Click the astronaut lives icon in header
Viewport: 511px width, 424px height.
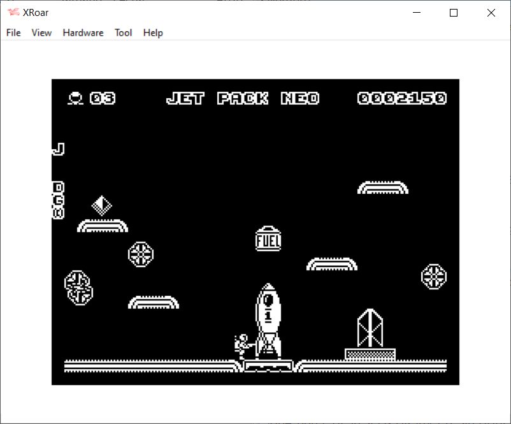pos(75,98)
